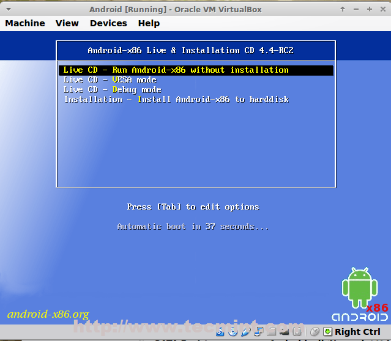The image size is (391, 341).
Task: Select Live CD VESA mode entry
Action: click(x=110, y=80)
